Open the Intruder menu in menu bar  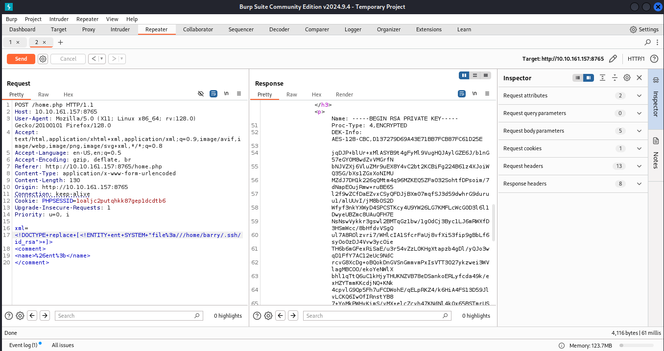pos(59,19)
